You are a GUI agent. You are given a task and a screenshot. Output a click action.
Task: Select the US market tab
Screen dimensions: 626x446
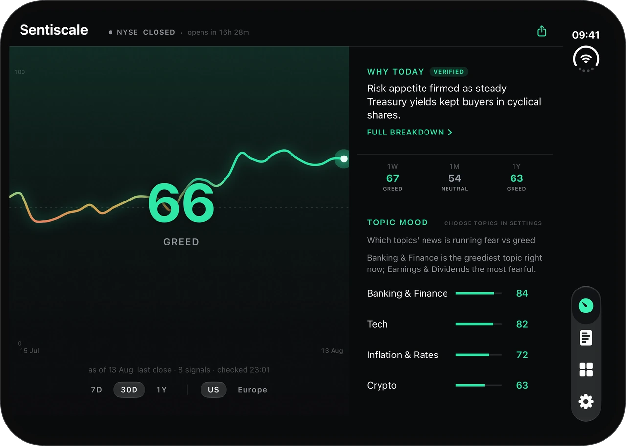click(x=213, y=390)
